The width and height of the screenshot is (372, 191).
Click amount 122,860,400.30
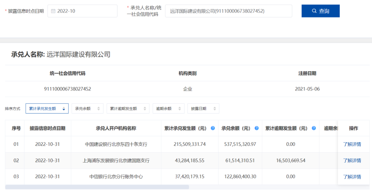pyautogui.click(x=240, y=177)
